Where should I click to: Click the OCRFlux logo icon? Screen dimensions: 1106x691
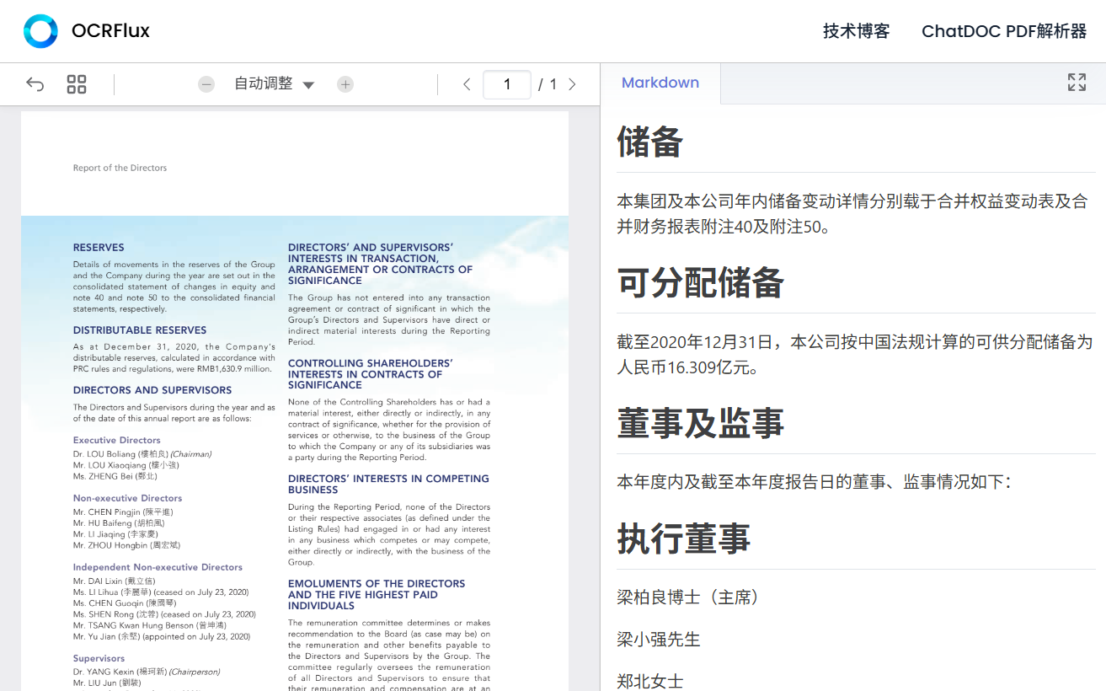(40, 31)
